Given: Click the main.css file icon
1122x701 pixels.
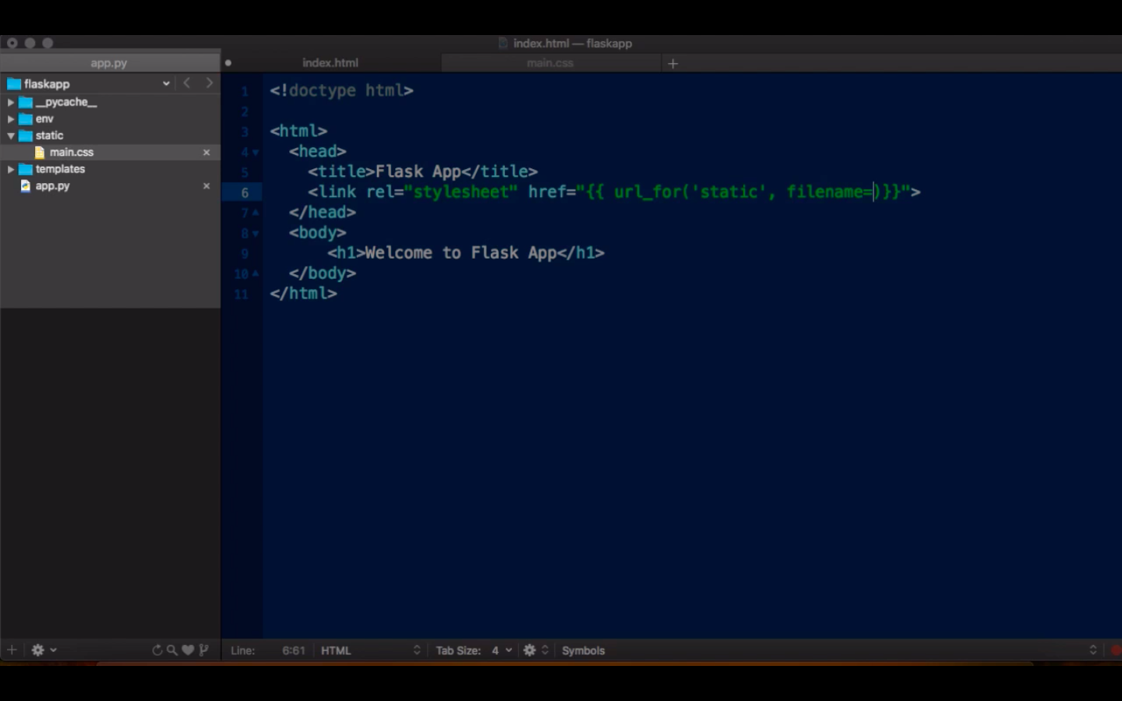Looking at the screenshot, I should 40,153.
